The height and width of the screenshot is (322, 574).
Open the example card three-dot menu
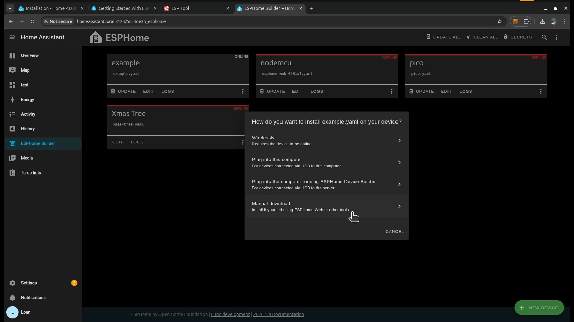[243, 91]
